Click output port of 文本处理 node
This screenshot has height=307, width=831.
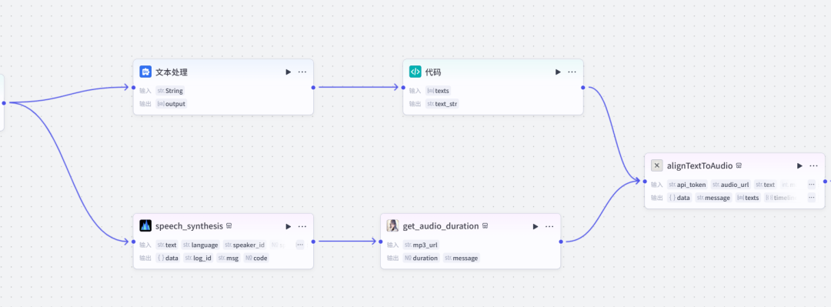point(313,87)
